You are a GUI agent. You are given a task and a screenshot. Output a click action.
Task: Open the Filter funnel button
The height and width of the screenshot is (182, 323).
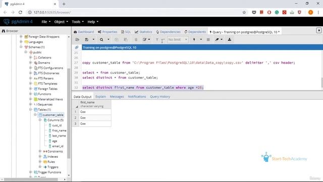point(157,39)
